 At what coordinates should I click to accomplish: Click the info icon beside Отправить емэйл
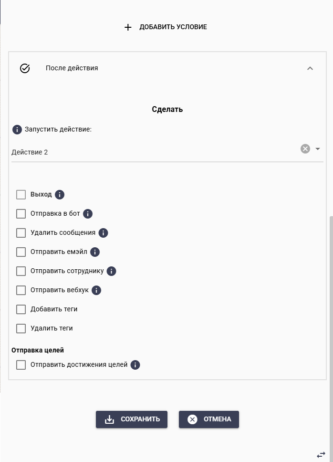pyautogui.click(x=94, y=252)
